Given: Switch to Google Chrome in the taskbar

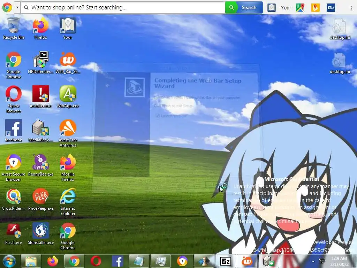Looking at the screenshot, I should click(x=74, y=261).
